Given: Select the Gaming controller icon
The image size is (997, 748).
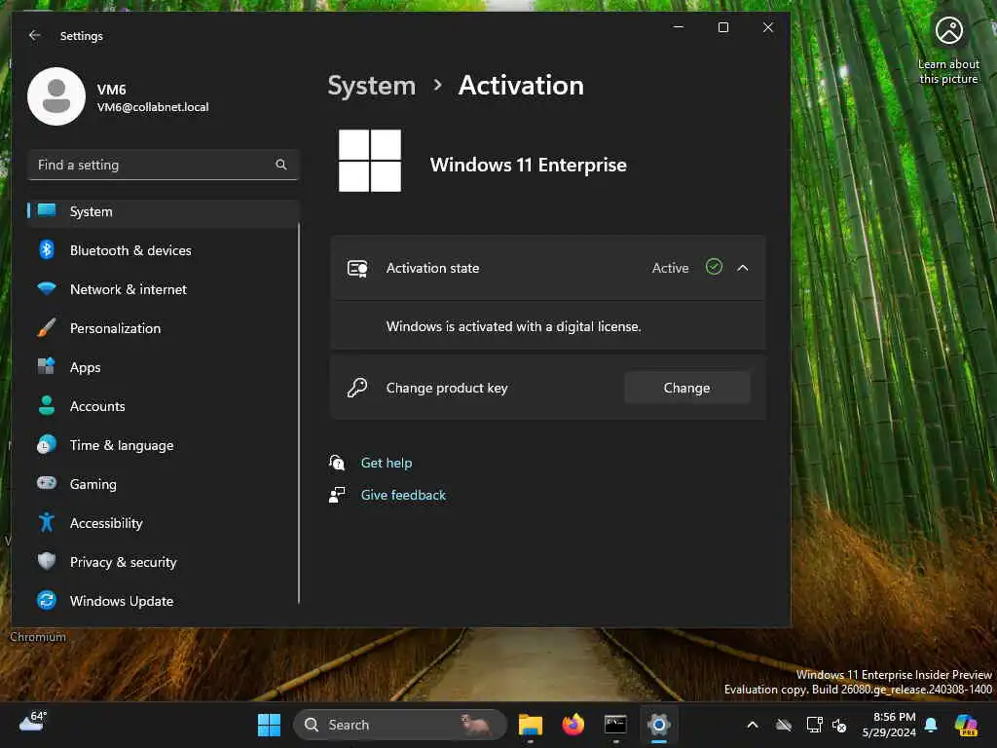Looking at the screenshot, I should [47, 483].
